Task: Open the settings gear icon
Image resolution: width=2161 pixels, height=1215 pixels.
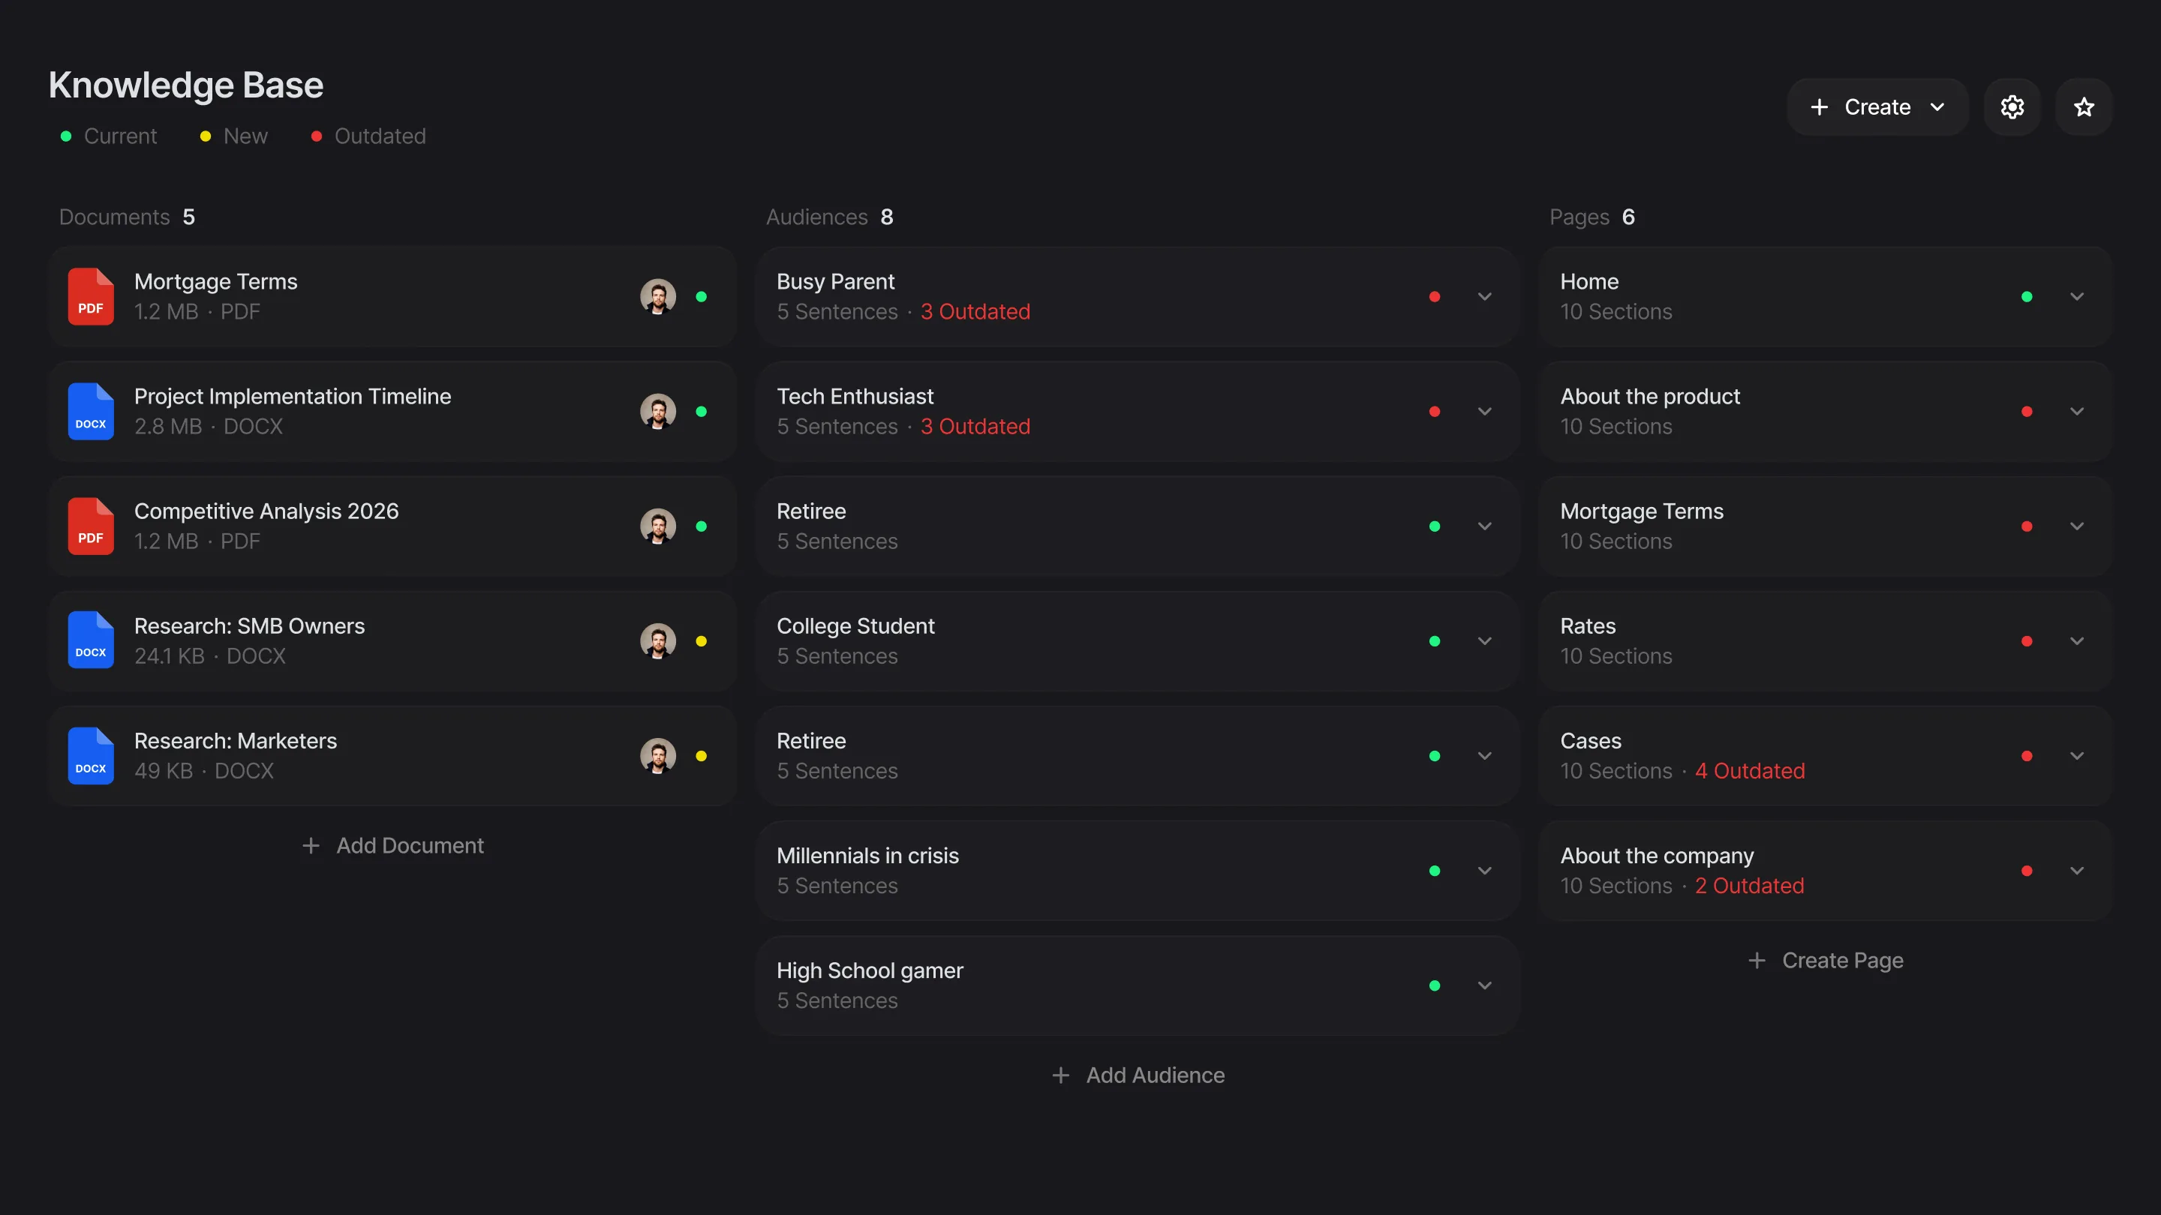Action: [x=2012, y=106]
